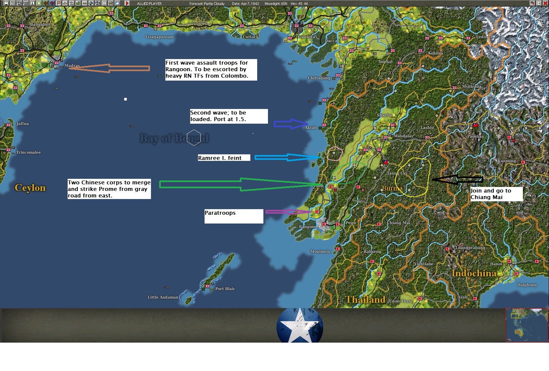Select the red plane on green icon
Image resolution: width=549 pixels, height=371 pixels.
tap(45, 3)
